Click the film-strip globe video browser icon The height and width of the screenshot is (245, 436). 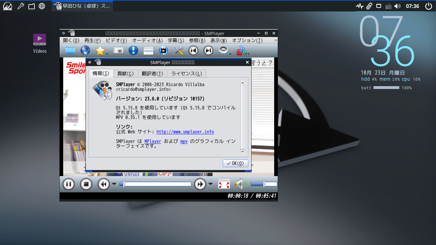pos(163,50)
